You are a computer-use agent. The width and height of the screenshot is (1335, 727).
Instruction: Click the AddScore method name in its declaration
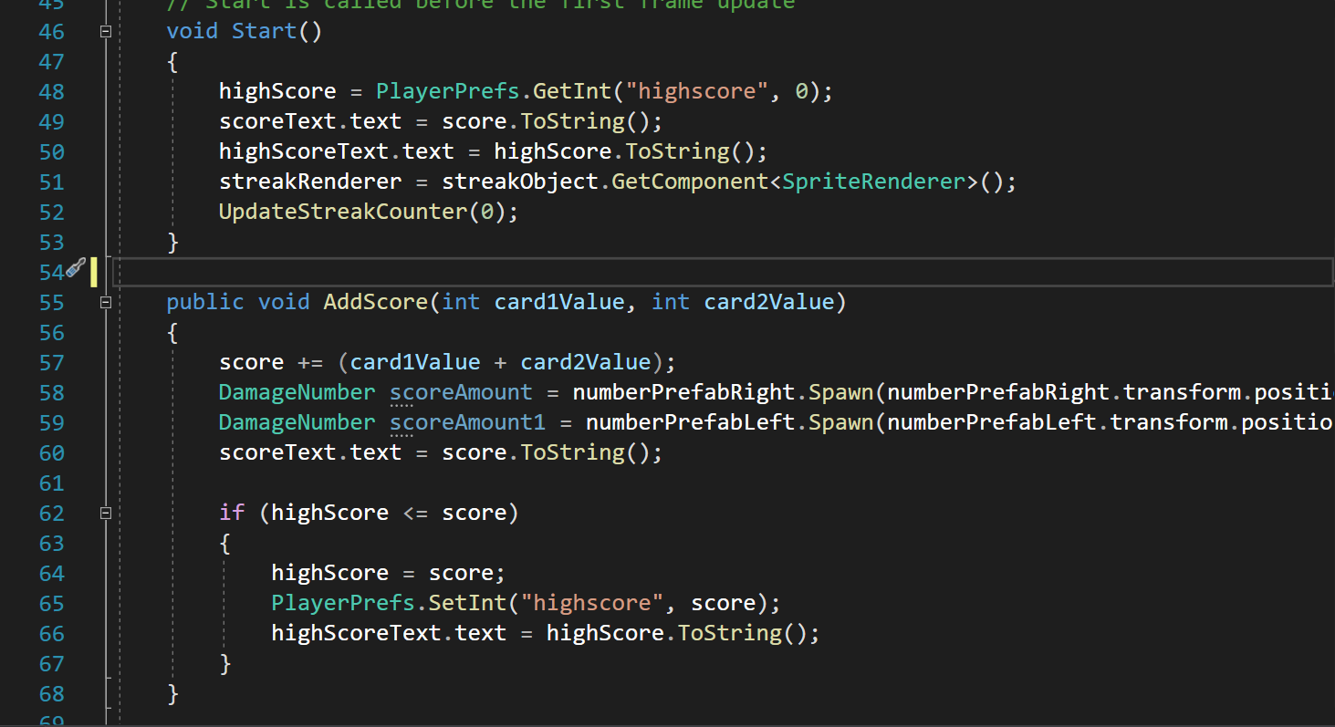[x=375, y=302]
